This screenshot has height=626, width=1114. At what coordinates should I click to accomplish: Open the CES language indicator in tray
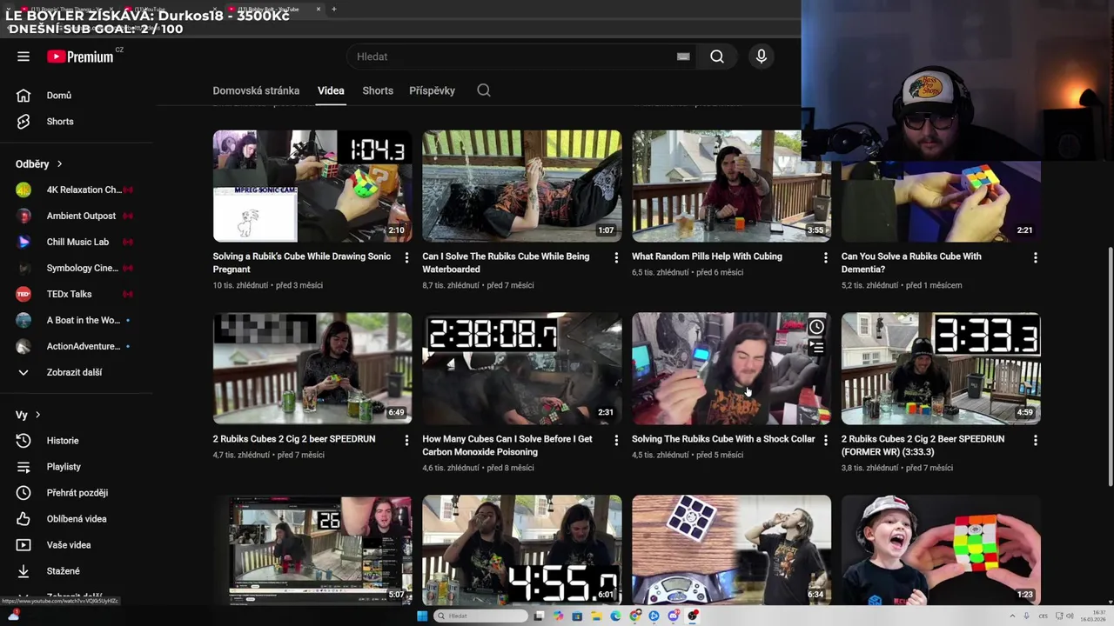1043,616
